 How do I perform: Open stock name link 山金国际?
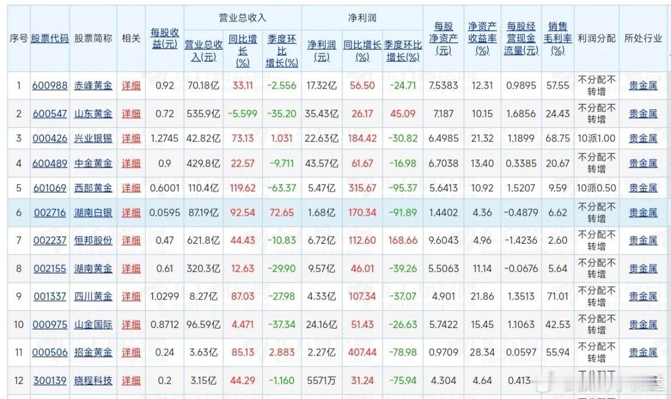coord(93,325)
